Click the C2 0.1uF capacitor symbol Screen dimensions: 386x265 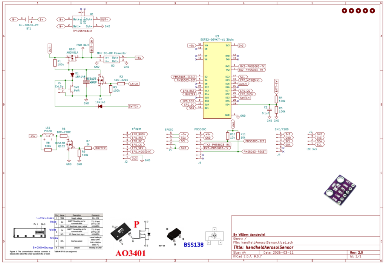[269, 108]
